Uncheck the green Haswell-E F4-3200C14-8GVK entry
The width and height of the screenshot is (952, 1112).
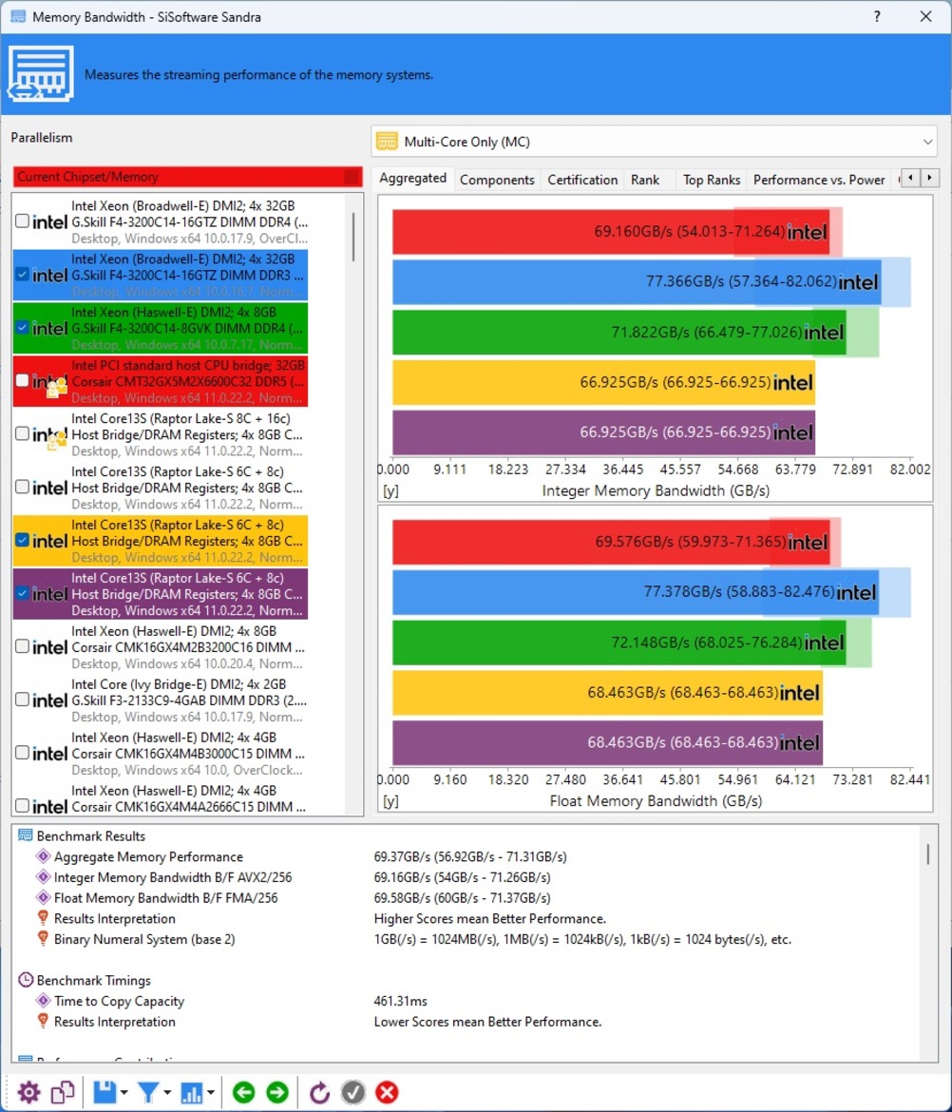click(x=22, y=327)
